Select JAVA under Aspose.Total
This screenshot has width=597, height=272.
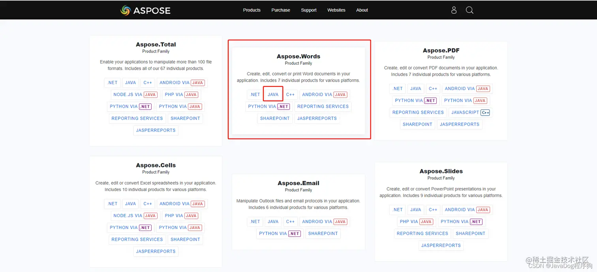131,83
